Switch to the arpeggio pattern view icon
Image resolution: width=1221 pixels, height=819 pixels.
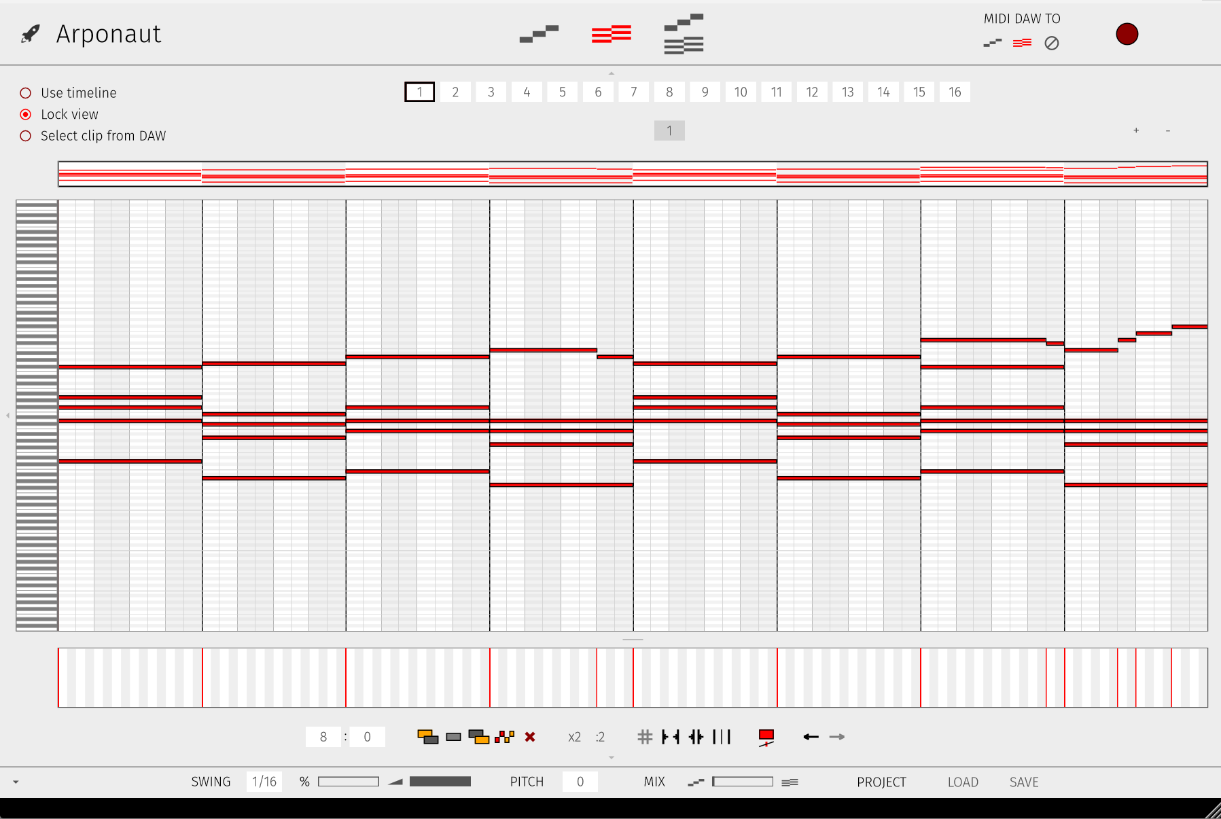click(x=538, y=33)
